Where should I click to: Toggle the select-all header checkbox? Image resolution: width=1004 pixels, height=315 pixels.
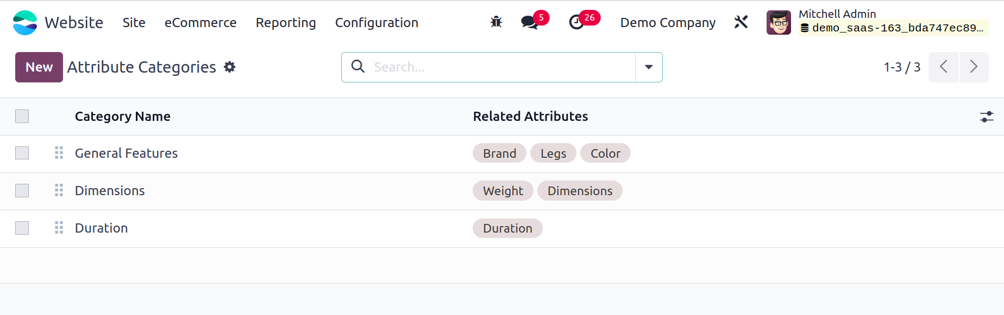(22, 117)
